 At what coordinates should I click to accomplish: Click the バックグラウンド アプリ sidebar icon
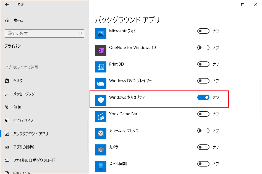(7, 134)
